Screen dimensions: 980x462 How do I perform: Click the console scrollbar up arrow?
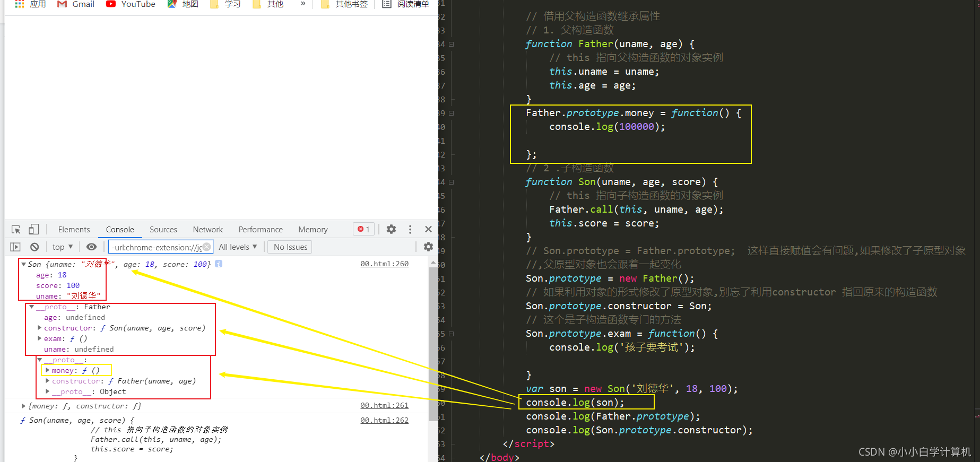pyautogui.click(x=433, y=263)
